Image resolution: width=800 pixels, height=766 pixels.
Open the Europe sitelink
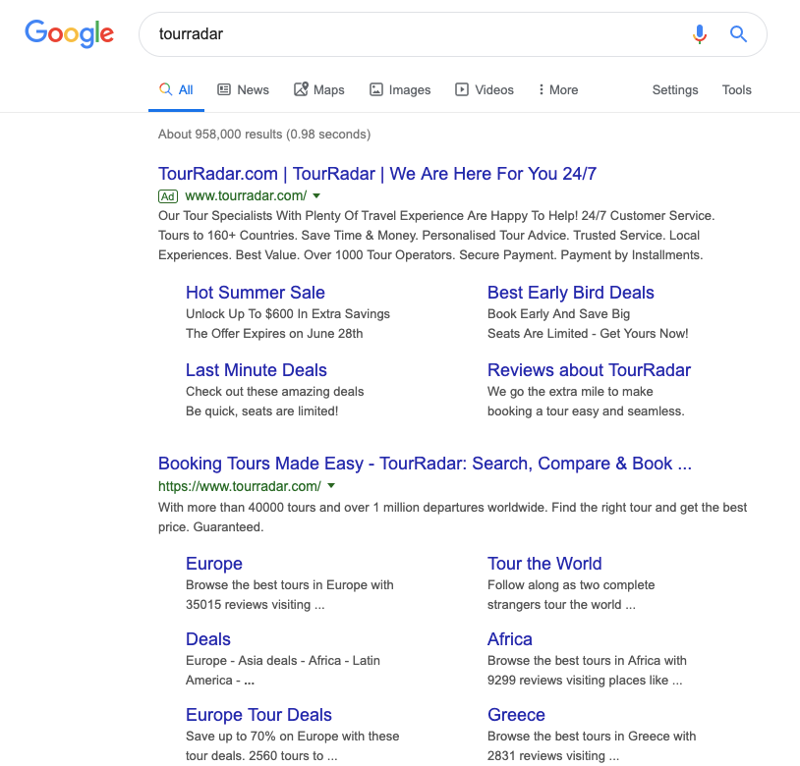(x=214, y=564)
